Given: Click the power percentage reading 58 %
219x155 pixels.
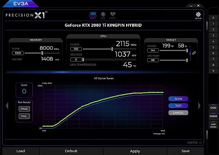Looking at the screenshot, I should [x=182, y=46].
